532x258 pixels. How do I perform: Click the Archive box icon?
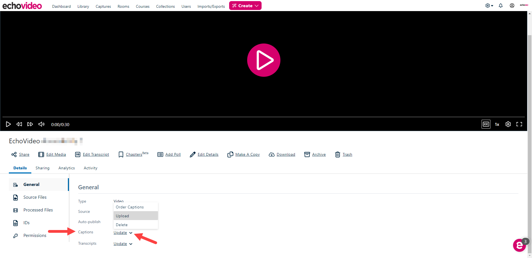(307, 154)
